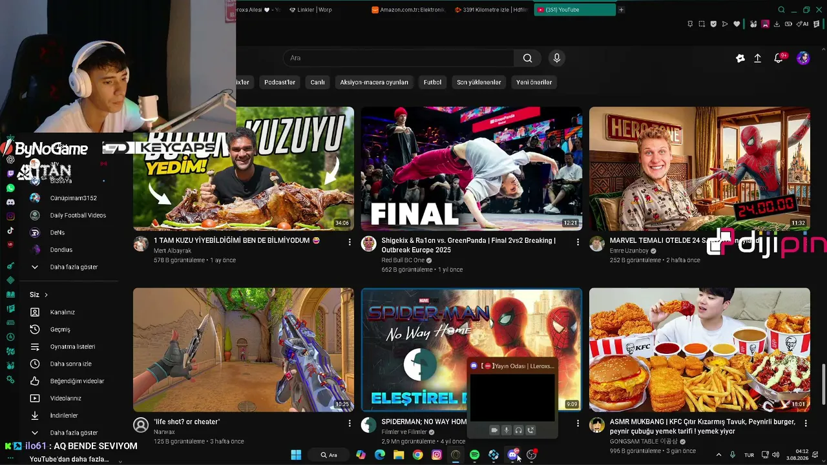The width and height of the screenshot is (827, 465).
Task: Open the browser search icon beside window controls
Action: 781,10
